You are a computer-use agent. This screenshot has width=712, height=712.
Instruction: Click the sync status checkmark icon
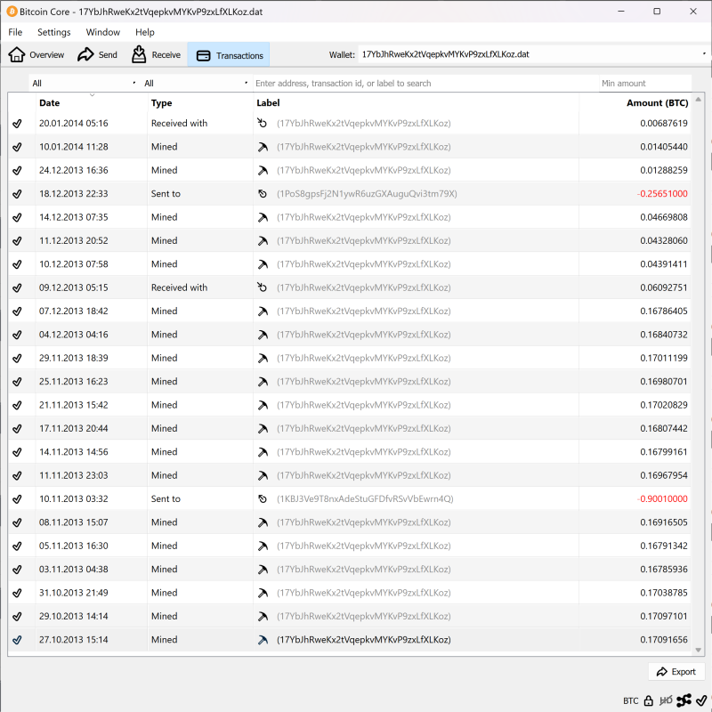tap(701, 700)
